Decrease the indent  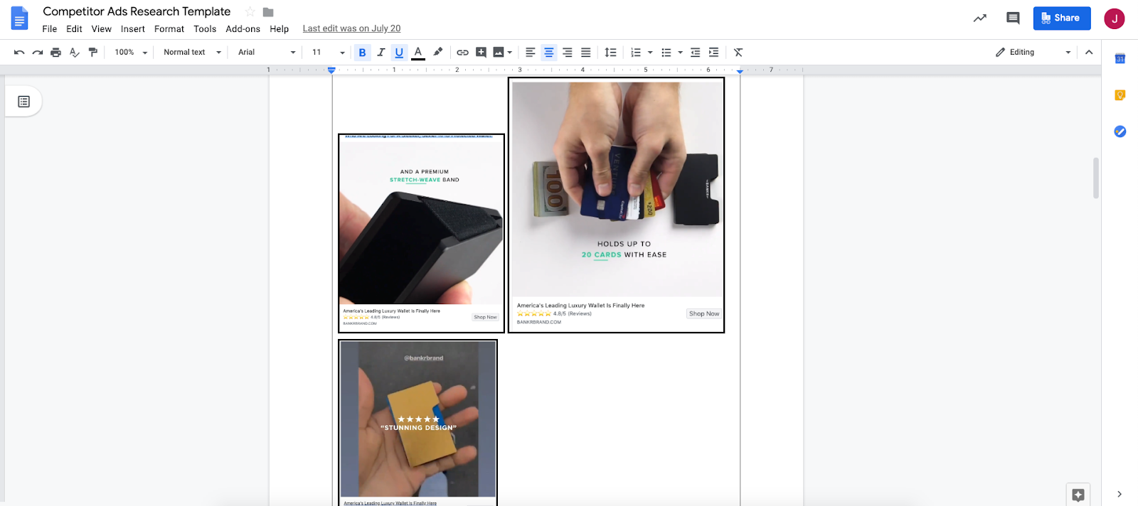[x=695, y=52]
